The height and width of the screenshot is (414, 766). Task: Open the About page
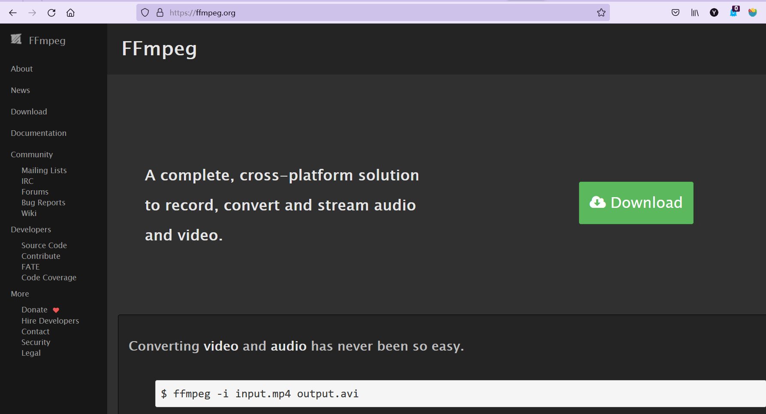(21, 69)
